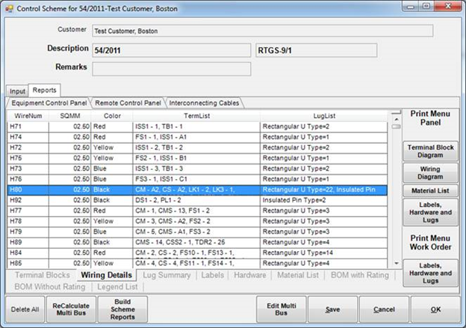466x328 pixels.
Task: Open the Wiring Diagram report
Action: pos(430,174)
